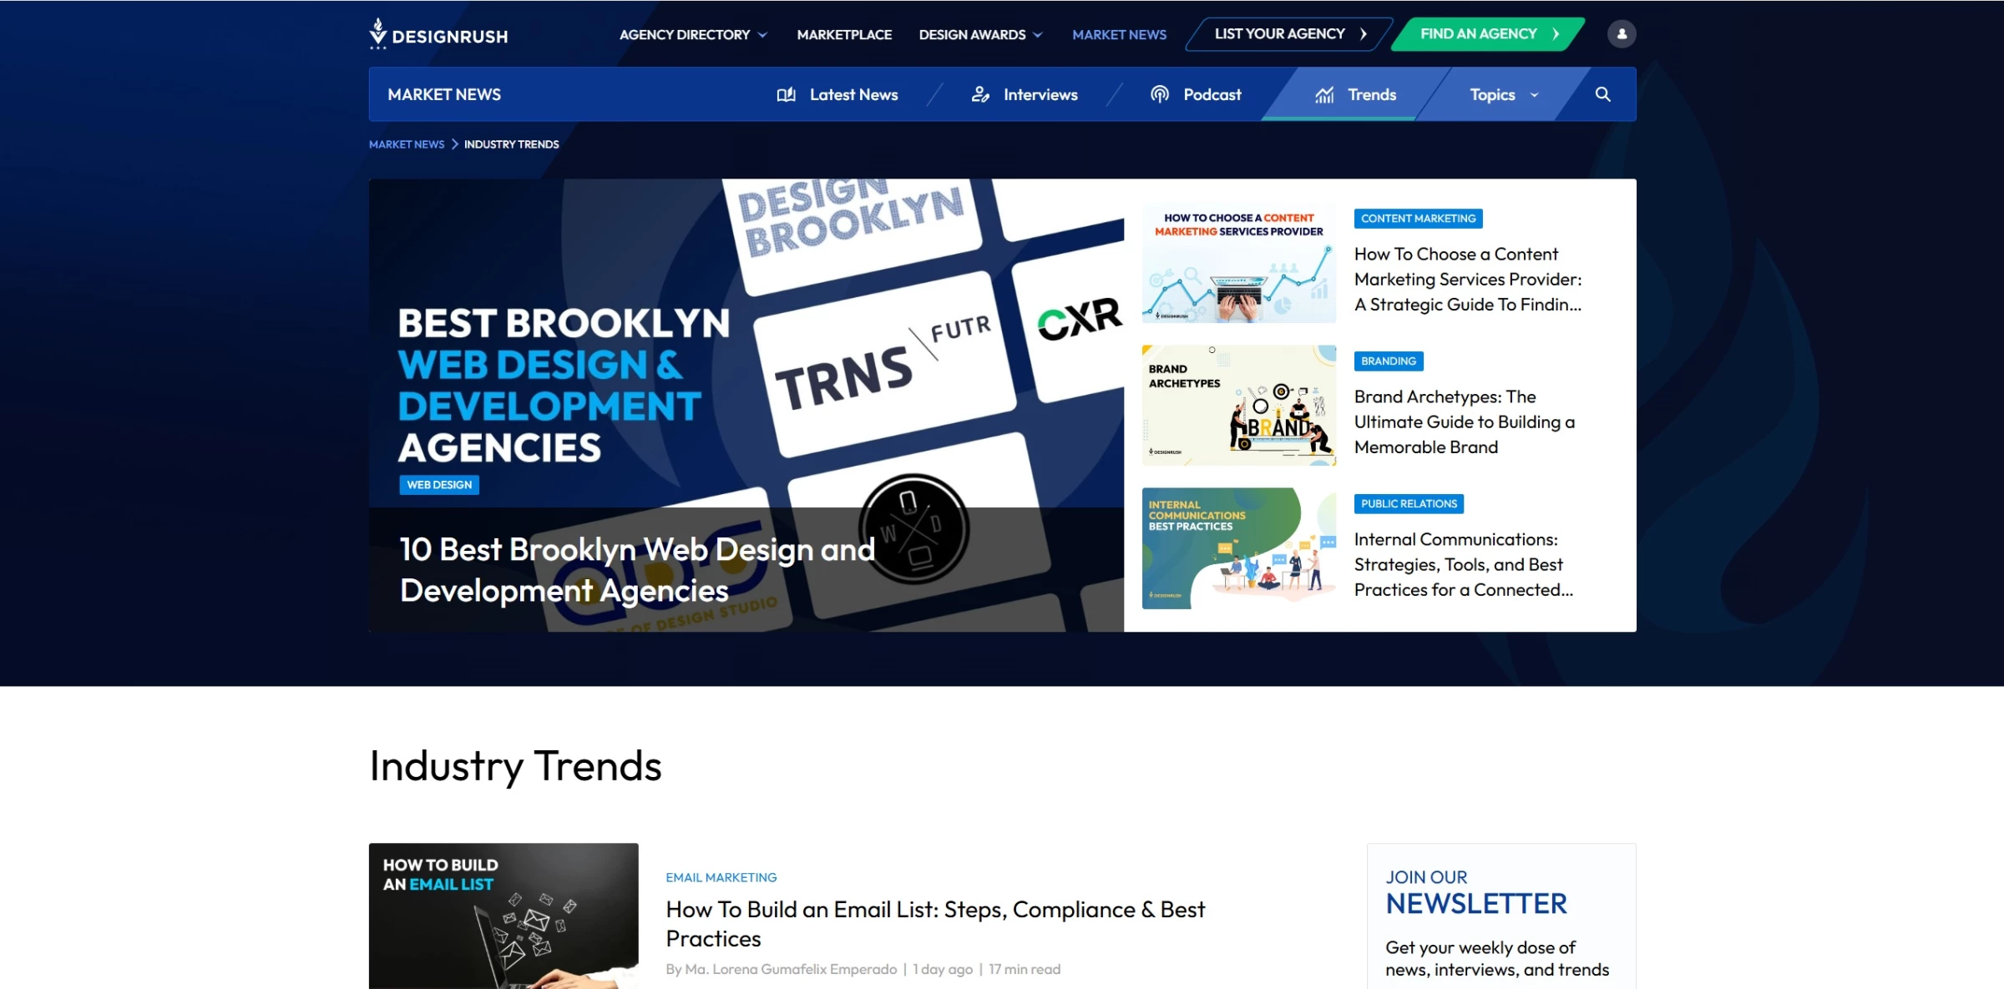
Task: Click the Join Our Newsletter heading
Action: point(1476,893)
